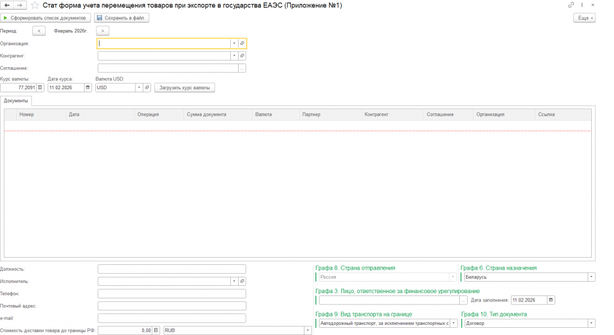Image resolution: width=614 pixels, height=335 pixels.
Task: Click the Ссылка column header
Action: (x=563, y=114)
